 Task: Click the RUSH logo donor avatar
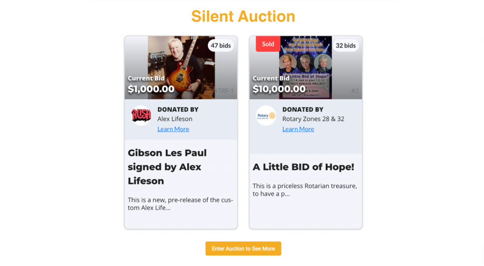(x=141, y=115)
